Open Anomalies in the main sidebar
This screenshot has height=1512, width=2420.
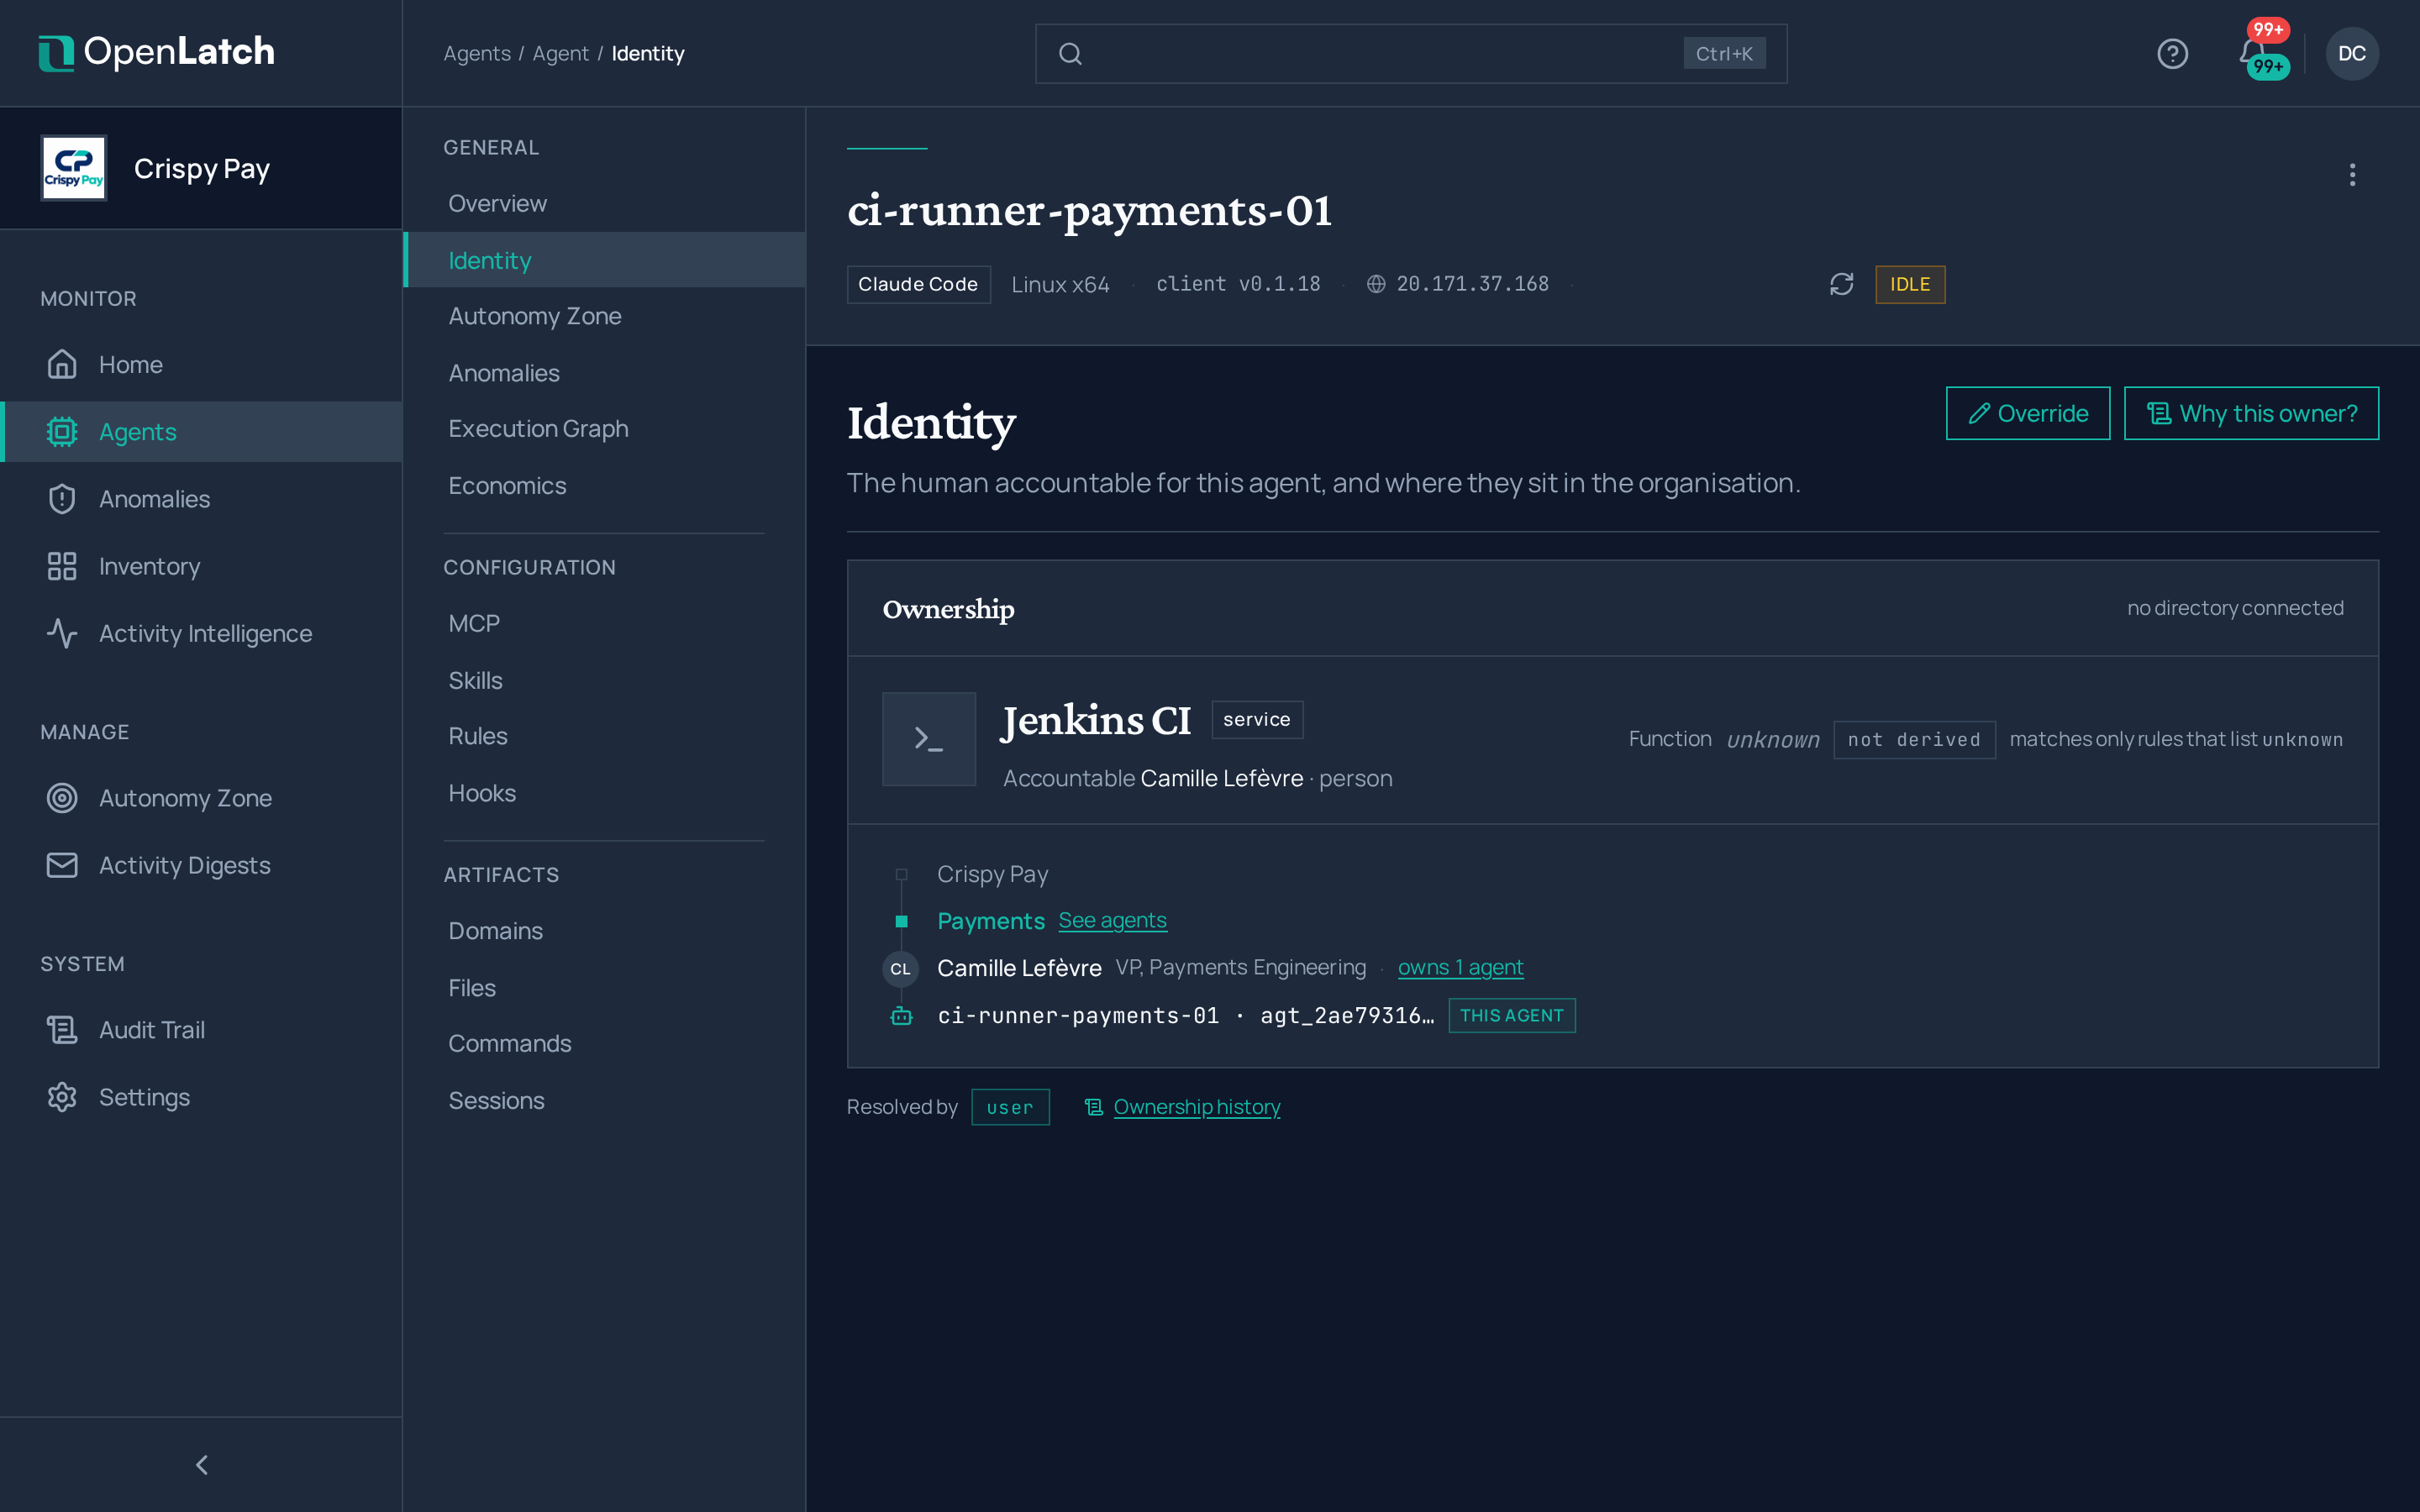pyautogui.click(x=201, y=499)
